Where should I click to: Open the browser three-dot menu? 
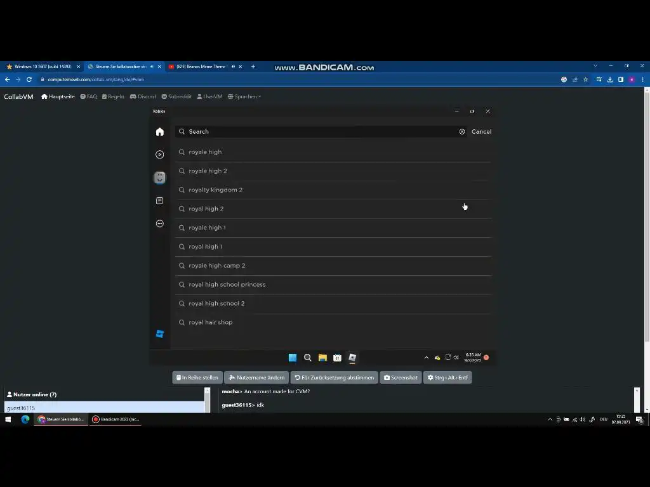coord(642,79)
